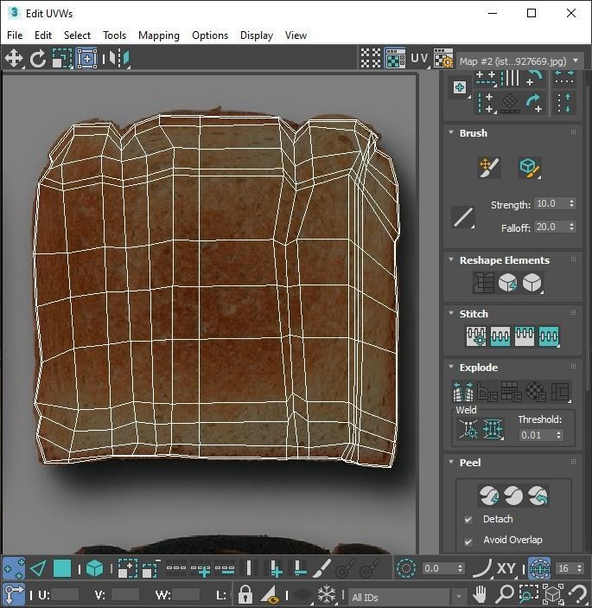This screenshot has height=608, width=592.
Task: Select the Relax brush icon
Action: pyautogui.click(x=529, y=168)
